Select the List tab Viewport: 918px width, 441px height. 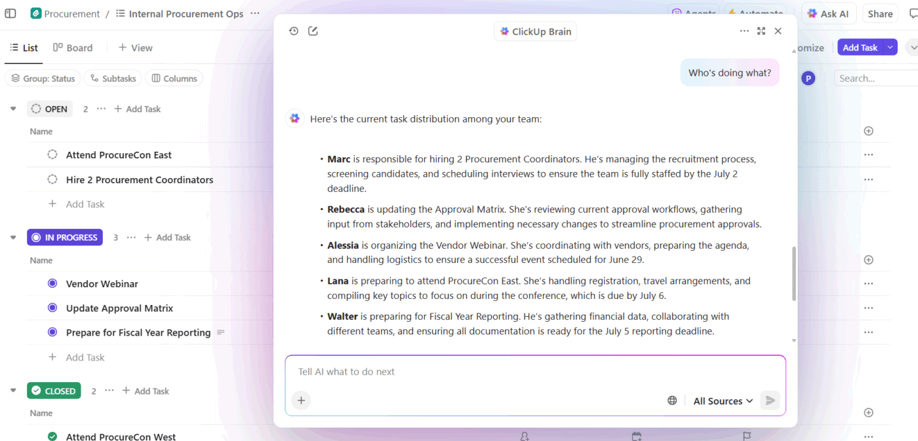24,47
